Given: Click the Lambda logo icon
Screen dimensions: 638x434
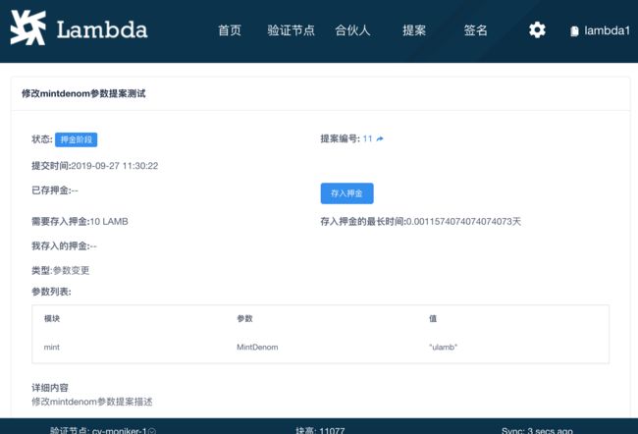Looking at the screenshot, I should pos(27,29).
